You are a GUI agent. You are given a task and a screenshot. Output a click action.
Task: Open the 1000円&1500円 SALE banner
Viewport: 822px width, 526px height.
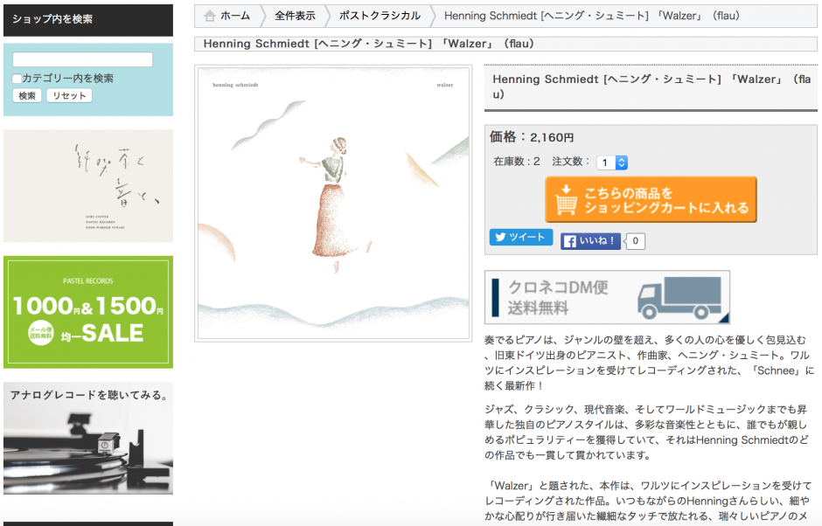[88, 312]
